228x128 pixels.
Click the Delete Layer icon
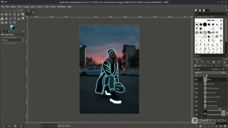point(225,126)
